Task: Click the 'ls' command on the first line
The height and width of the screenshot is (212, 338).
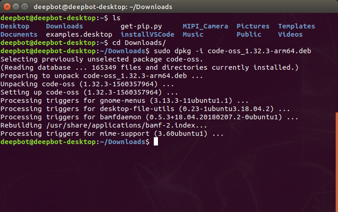Action: (117, 18)
